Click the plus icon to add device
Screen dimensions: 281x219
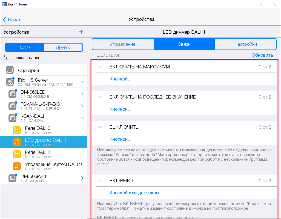pos(81,32)
